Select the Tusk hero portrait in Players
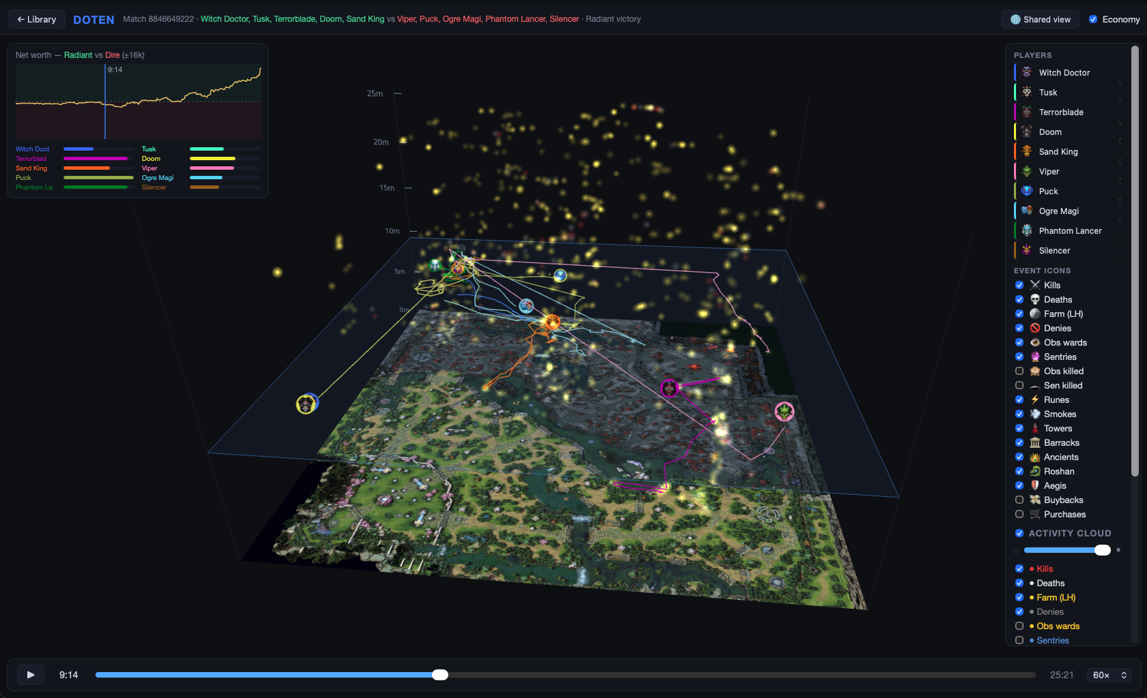The height and width of the screenshot is (698, 1147). pyautogui.click(x=1027, y=92)
